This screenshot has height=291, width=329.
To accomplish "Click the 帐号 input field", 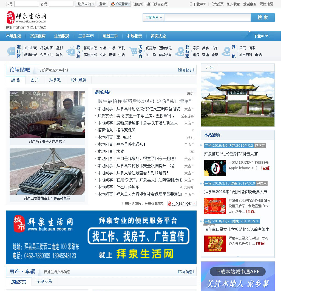I will (27, 4).
